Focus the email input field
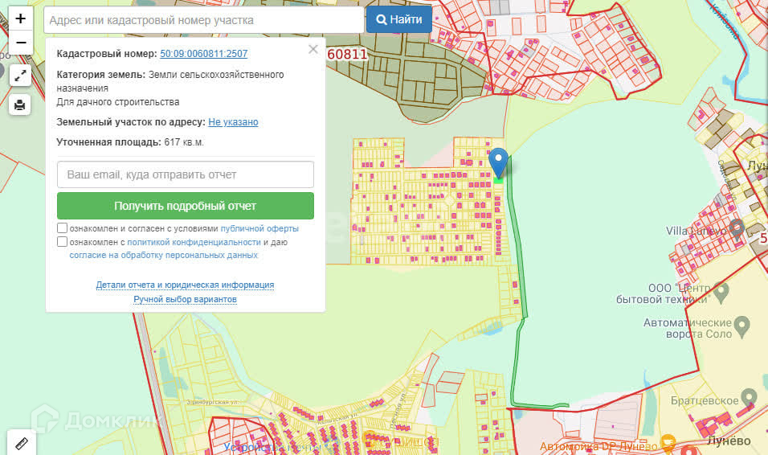Viewport: 768px width, 455px height. pyautogui.click(x=185, y=174)
